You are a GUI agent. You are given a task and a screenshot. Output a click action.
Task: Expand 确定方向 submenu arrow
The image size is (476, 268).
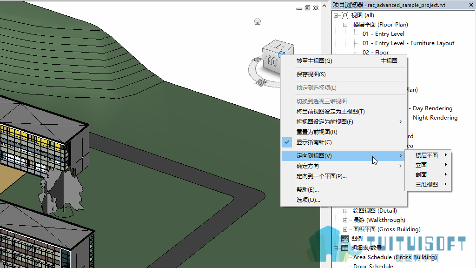click(x=400, y=166)
